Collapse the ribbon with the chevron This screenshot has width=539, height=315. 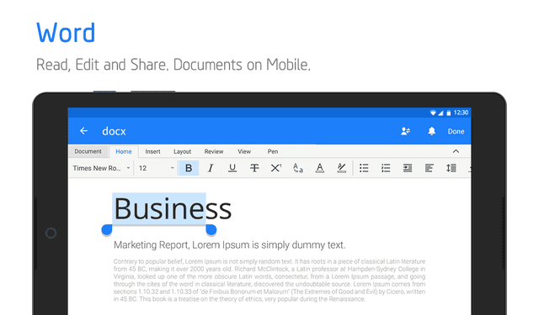click(456, 151)
